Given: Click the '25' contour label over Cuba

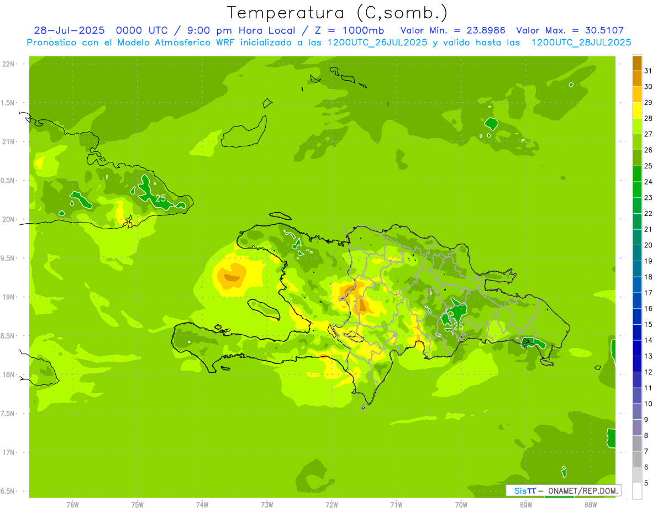Looking at the screenshot, I should (x=161, y=198).
